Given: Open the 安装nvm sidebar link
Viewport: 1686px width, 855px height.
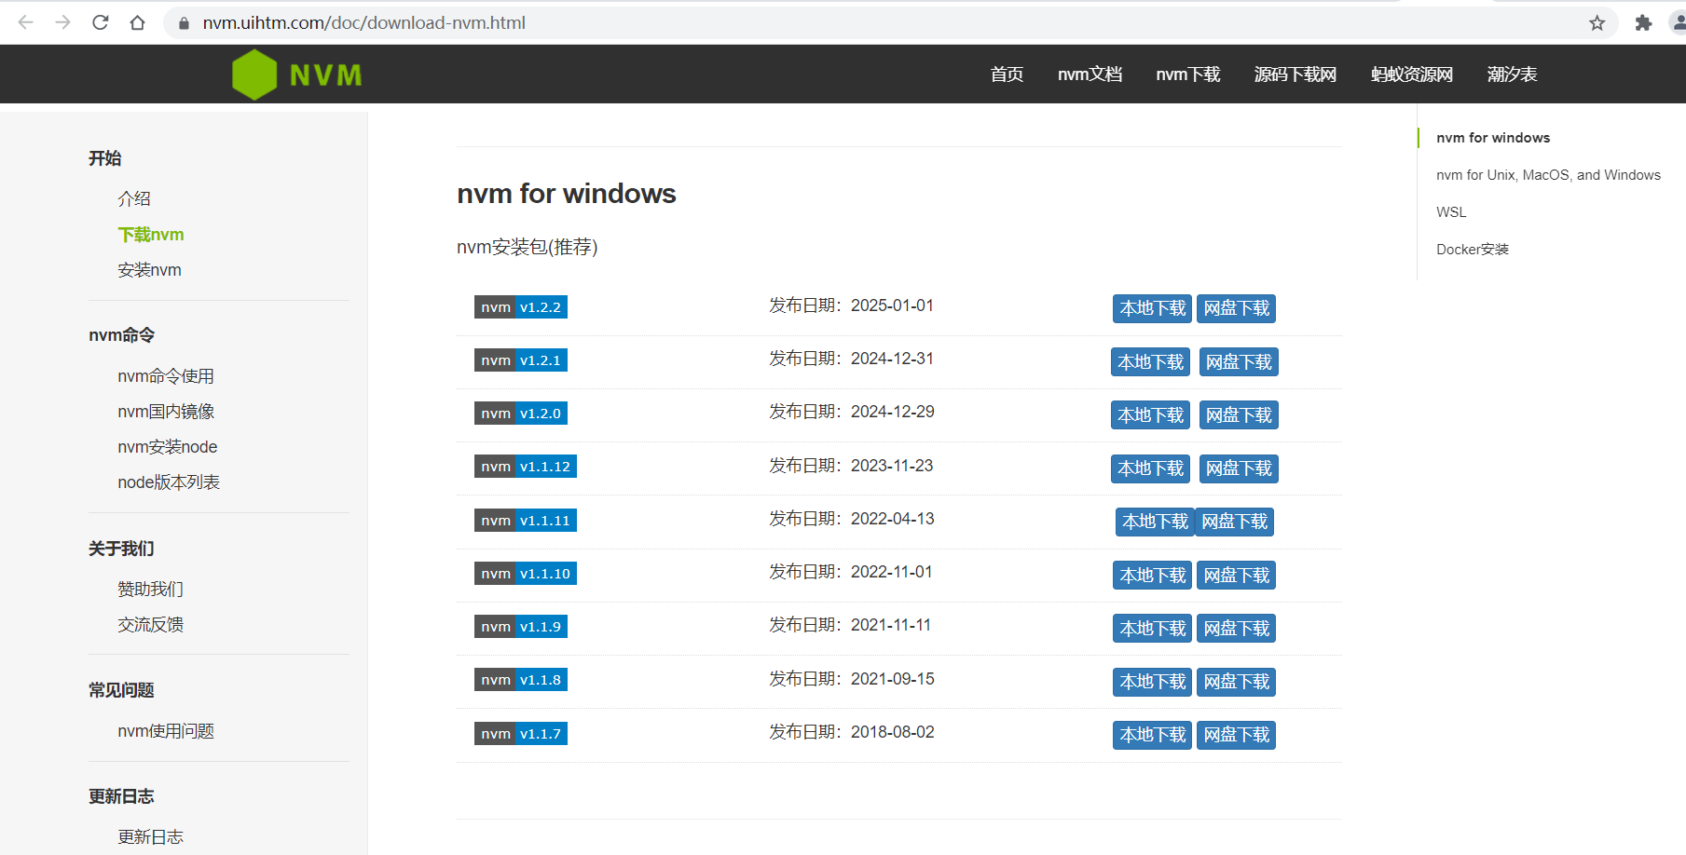Looking at the screenshot, I should (149, 269).
